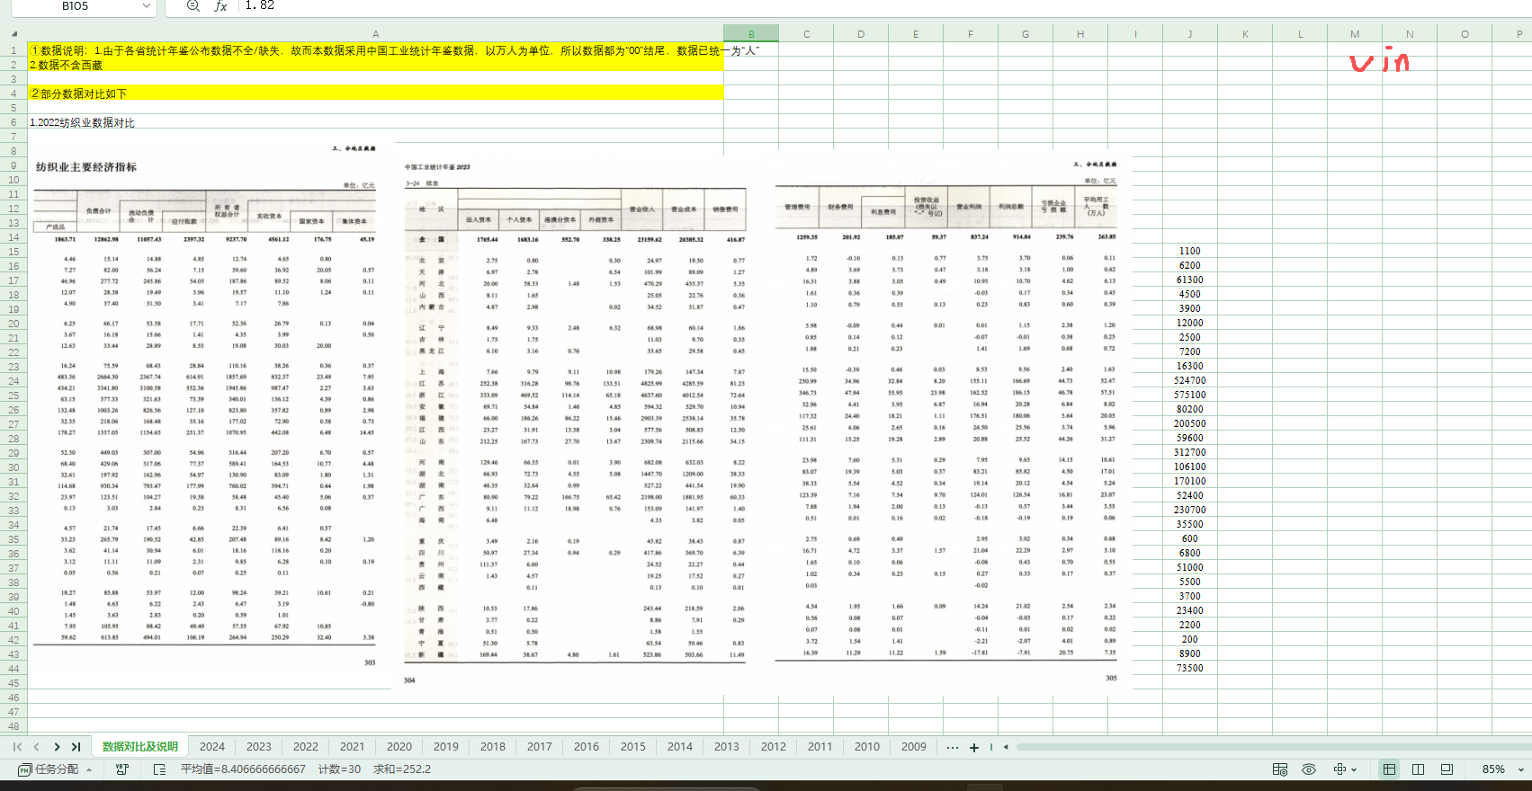Screen dimensions: 1532x791
Task: Select row 1 header
Action: click(x=13, y=50)
